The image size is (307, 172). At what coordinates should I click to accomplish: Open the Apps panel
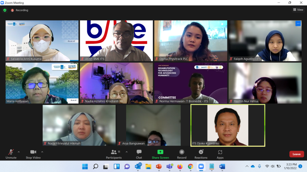point(220,154)
